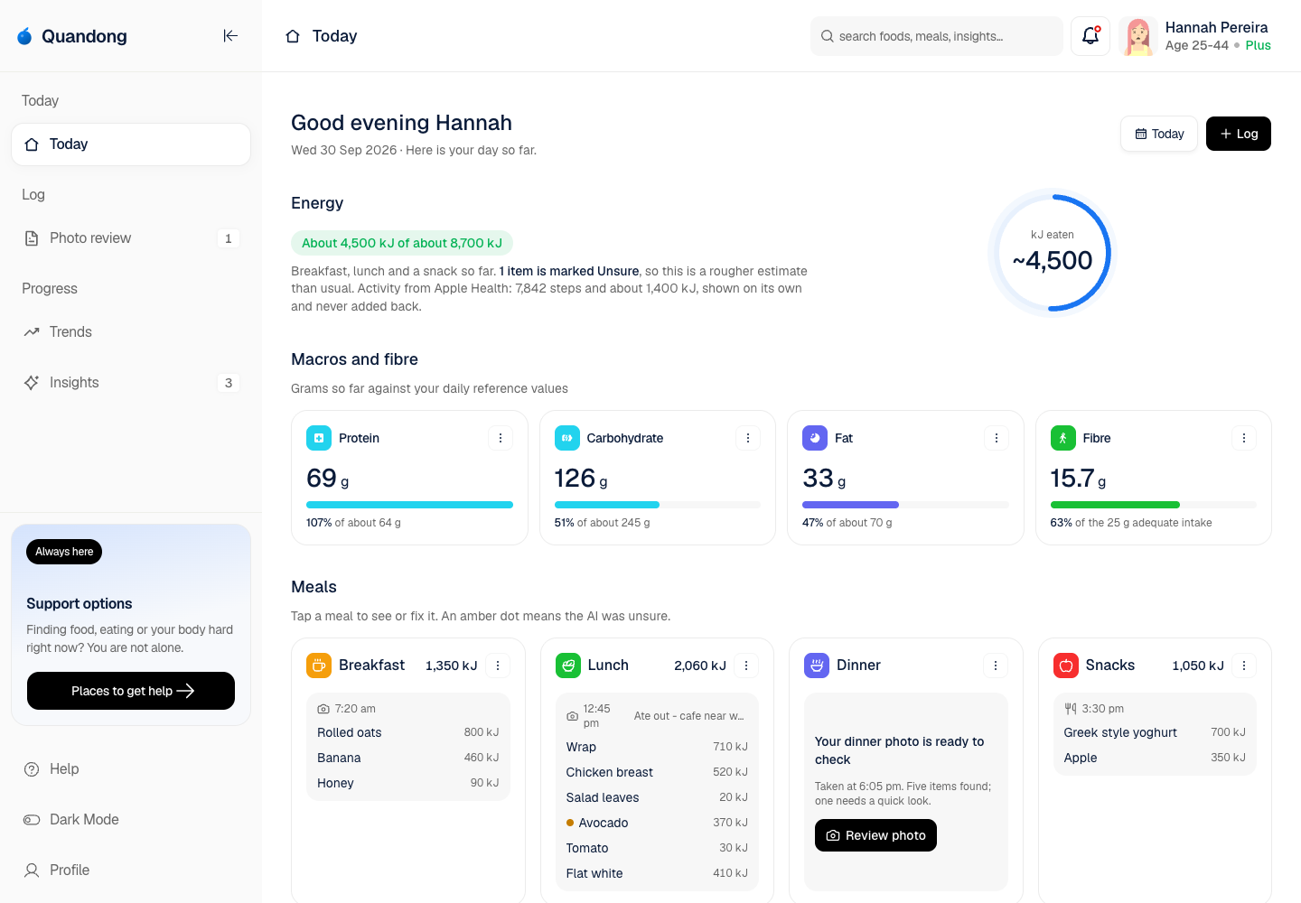Click the Quandong logo
Viewport: 1301px width, 903px height.
point(72,36)
